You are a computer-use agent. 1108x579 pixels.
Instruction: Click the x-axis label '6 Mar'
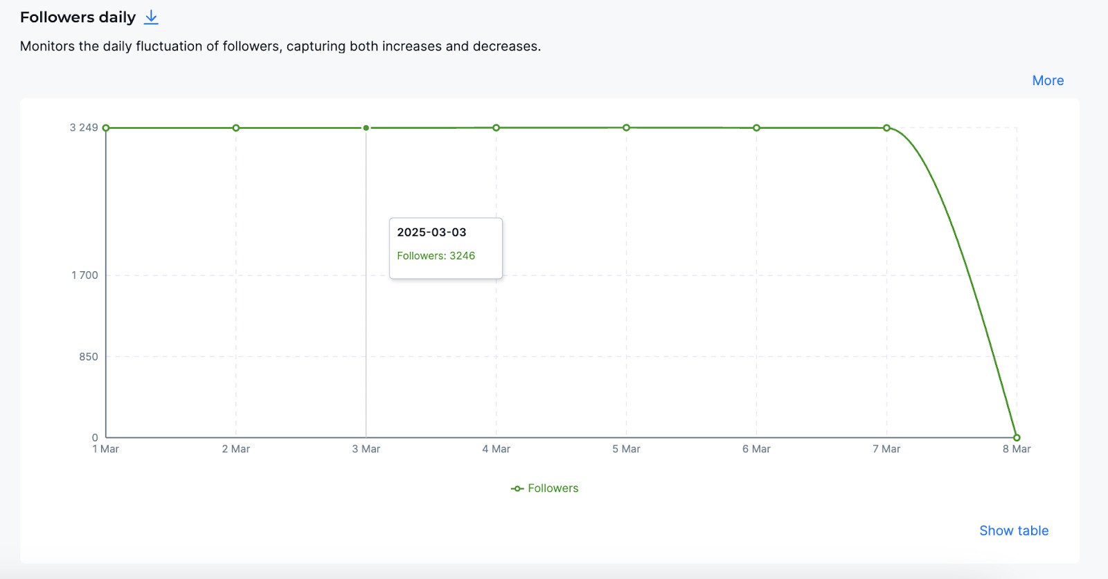757,449
